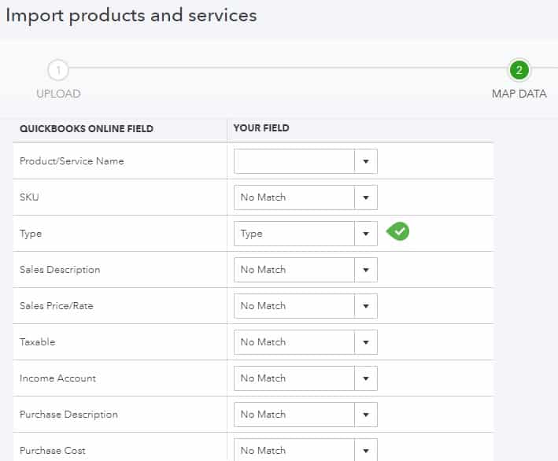Select the UPLOAD step label
Image resolution: width=558 pixels, height=461 pixels.
tap(58, 94)
